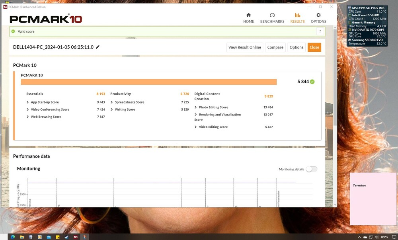Expand Rendering and Visualization Score details

click(x=196, y=115)
